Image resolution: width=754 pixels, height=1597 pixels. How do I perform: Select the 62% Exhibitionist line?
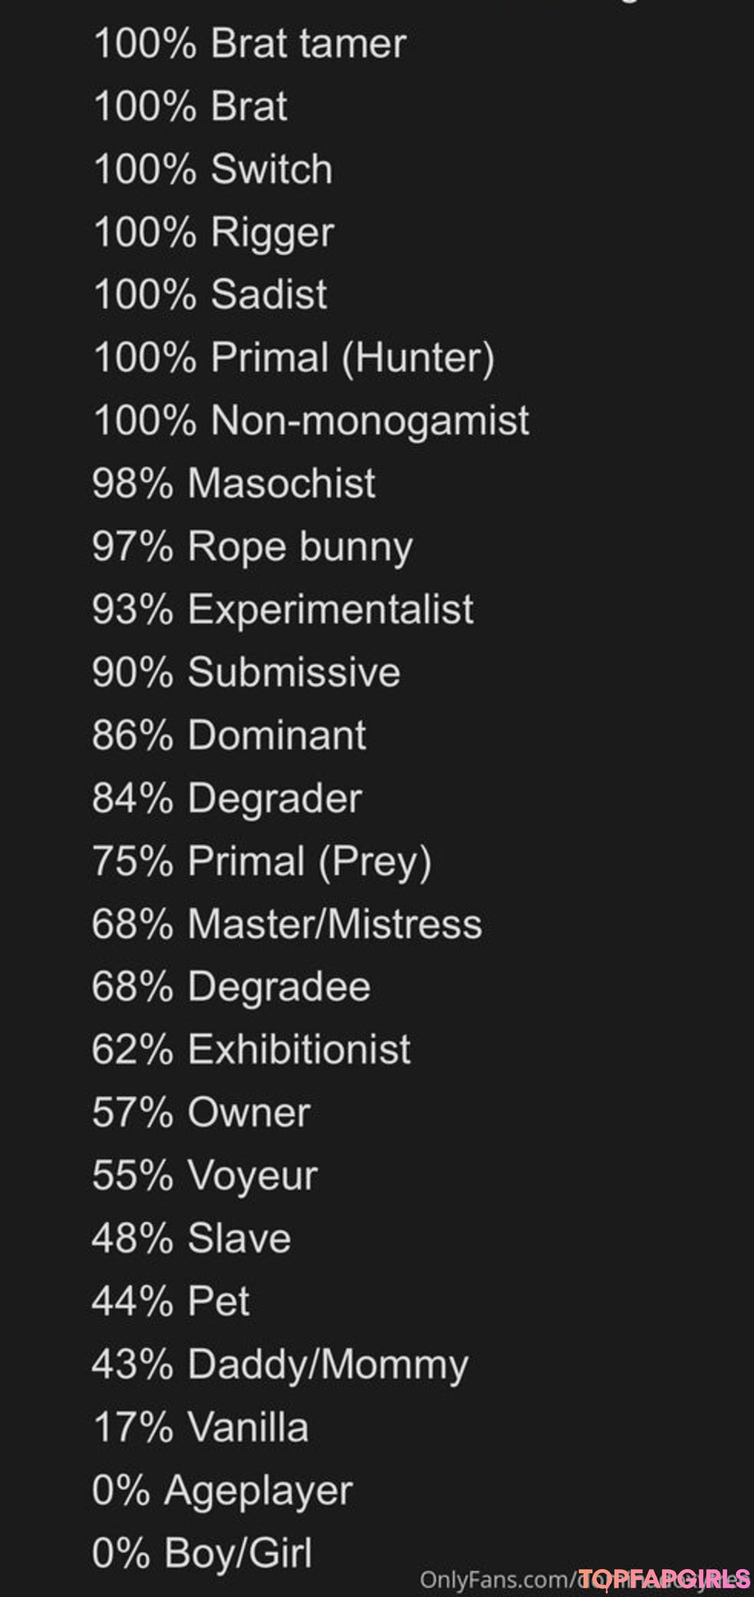tap(251, 1050)
